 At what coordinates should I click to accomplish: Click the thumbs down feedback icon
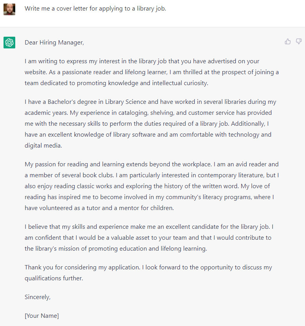[x=299, y=41]
